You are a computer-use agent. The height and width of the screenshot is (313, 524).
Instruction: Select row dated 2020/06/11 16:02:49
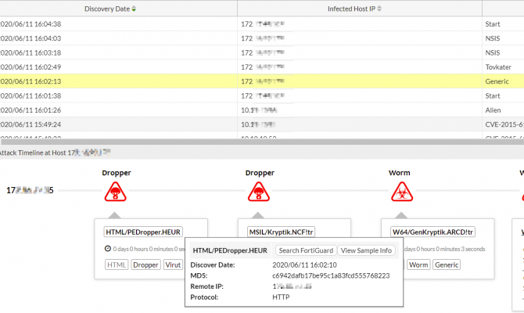pyautogui.click(x=262, y=67)
